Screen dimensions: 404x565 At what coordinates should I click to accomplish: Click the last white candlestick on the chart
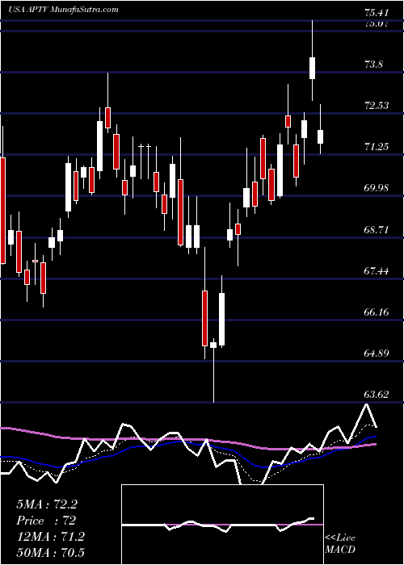[x=320, y=136]
